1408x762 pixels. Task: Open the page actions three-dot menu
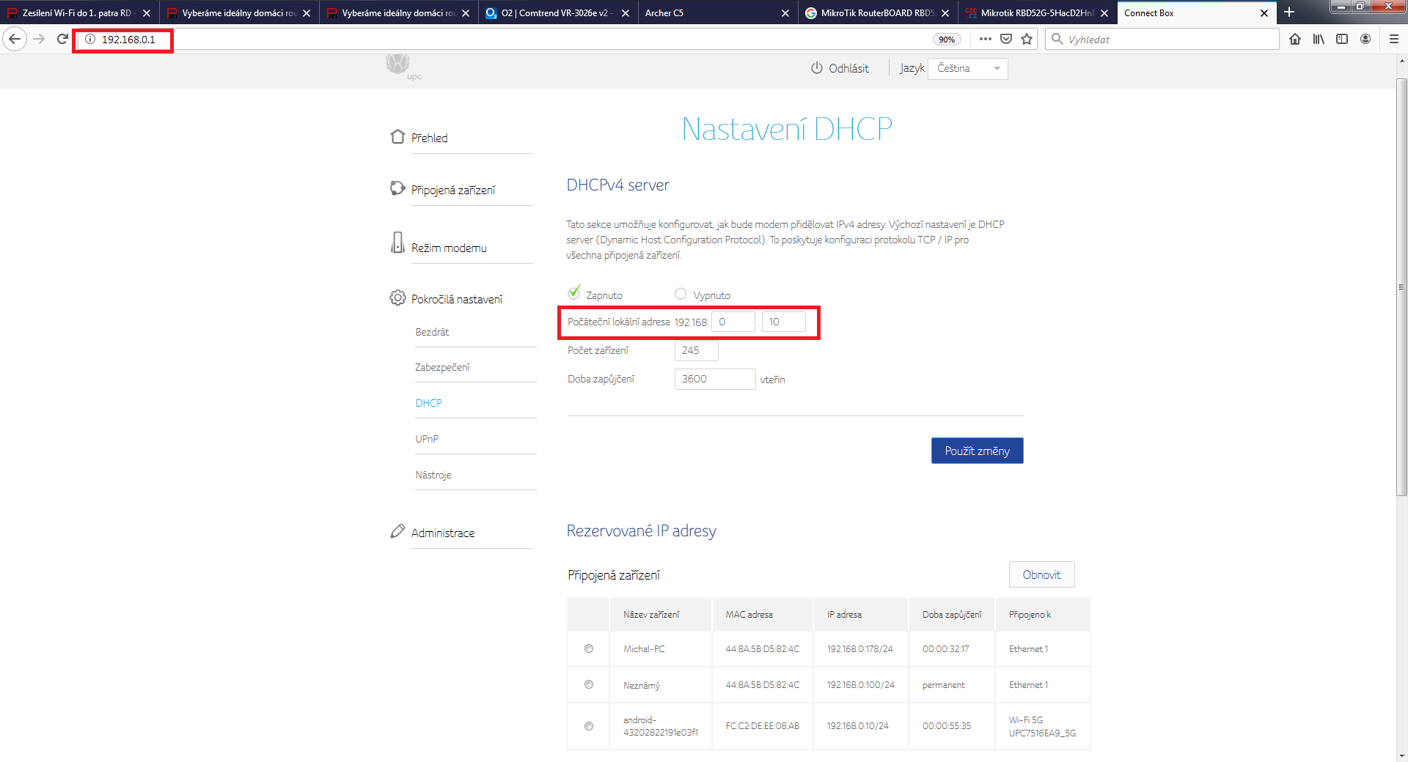tap(985, 39)
